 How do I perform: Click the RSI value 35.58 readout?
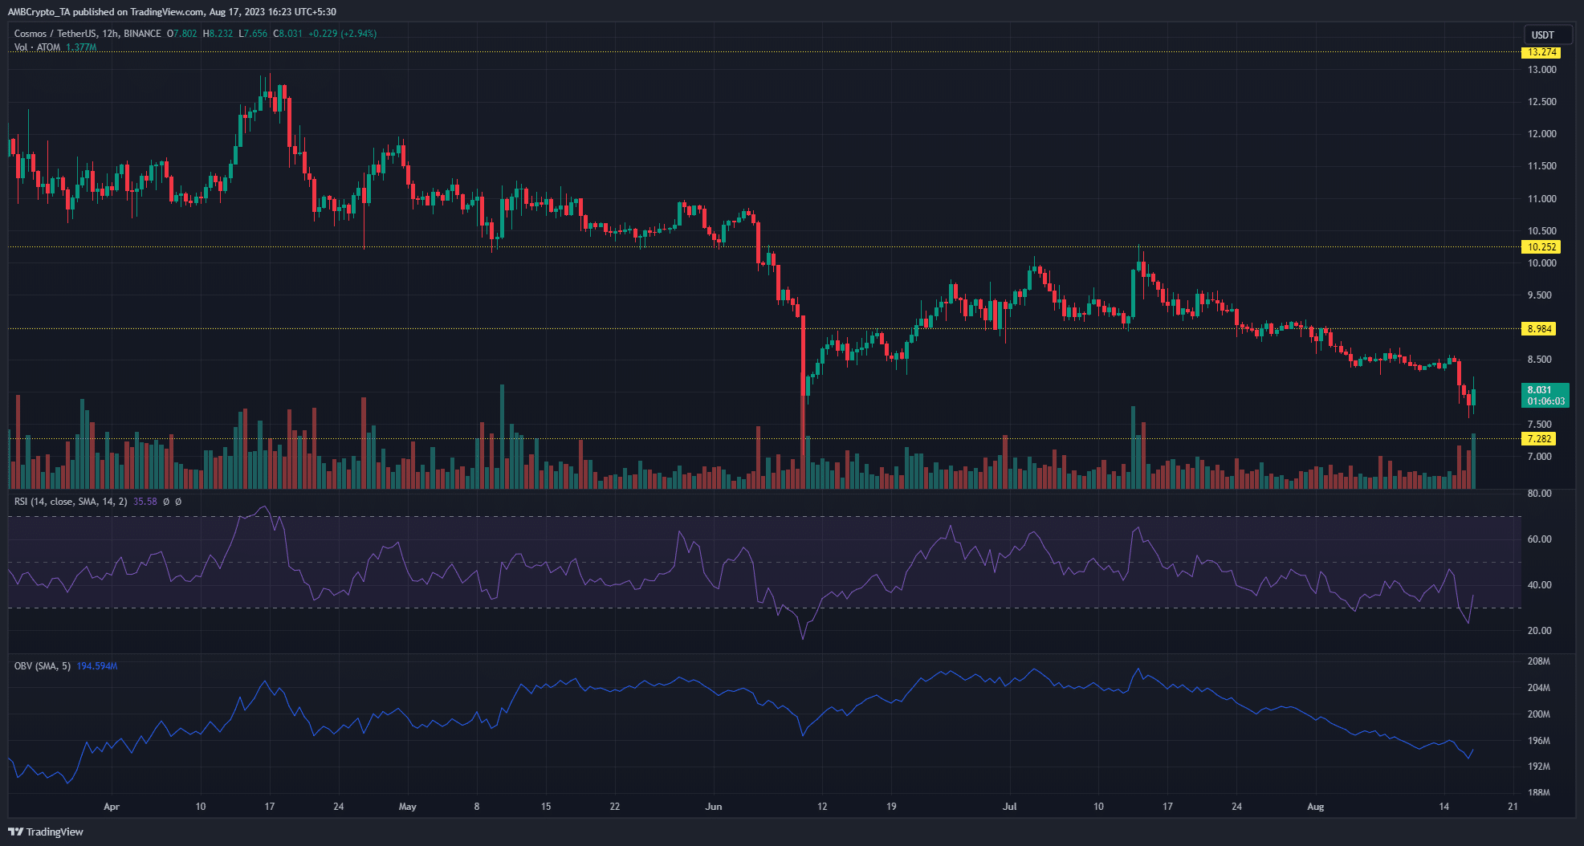145,502
